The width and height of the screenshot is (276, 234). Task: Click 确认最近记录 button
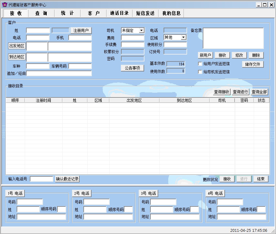click(x=67, y=179)
